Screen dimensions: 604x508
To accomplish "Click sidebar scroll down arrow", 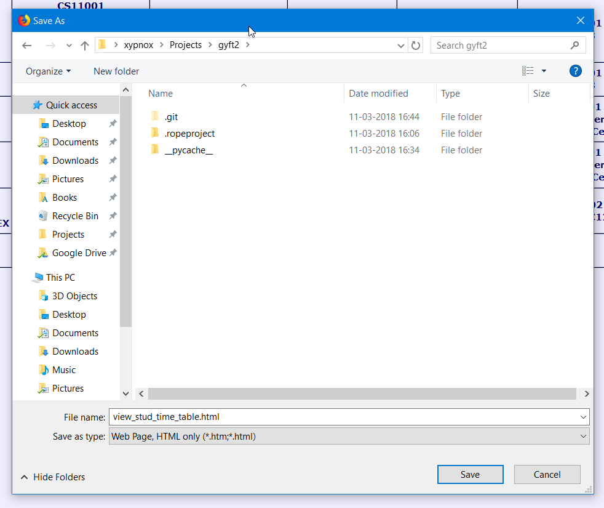I will (x=125, y=394).
